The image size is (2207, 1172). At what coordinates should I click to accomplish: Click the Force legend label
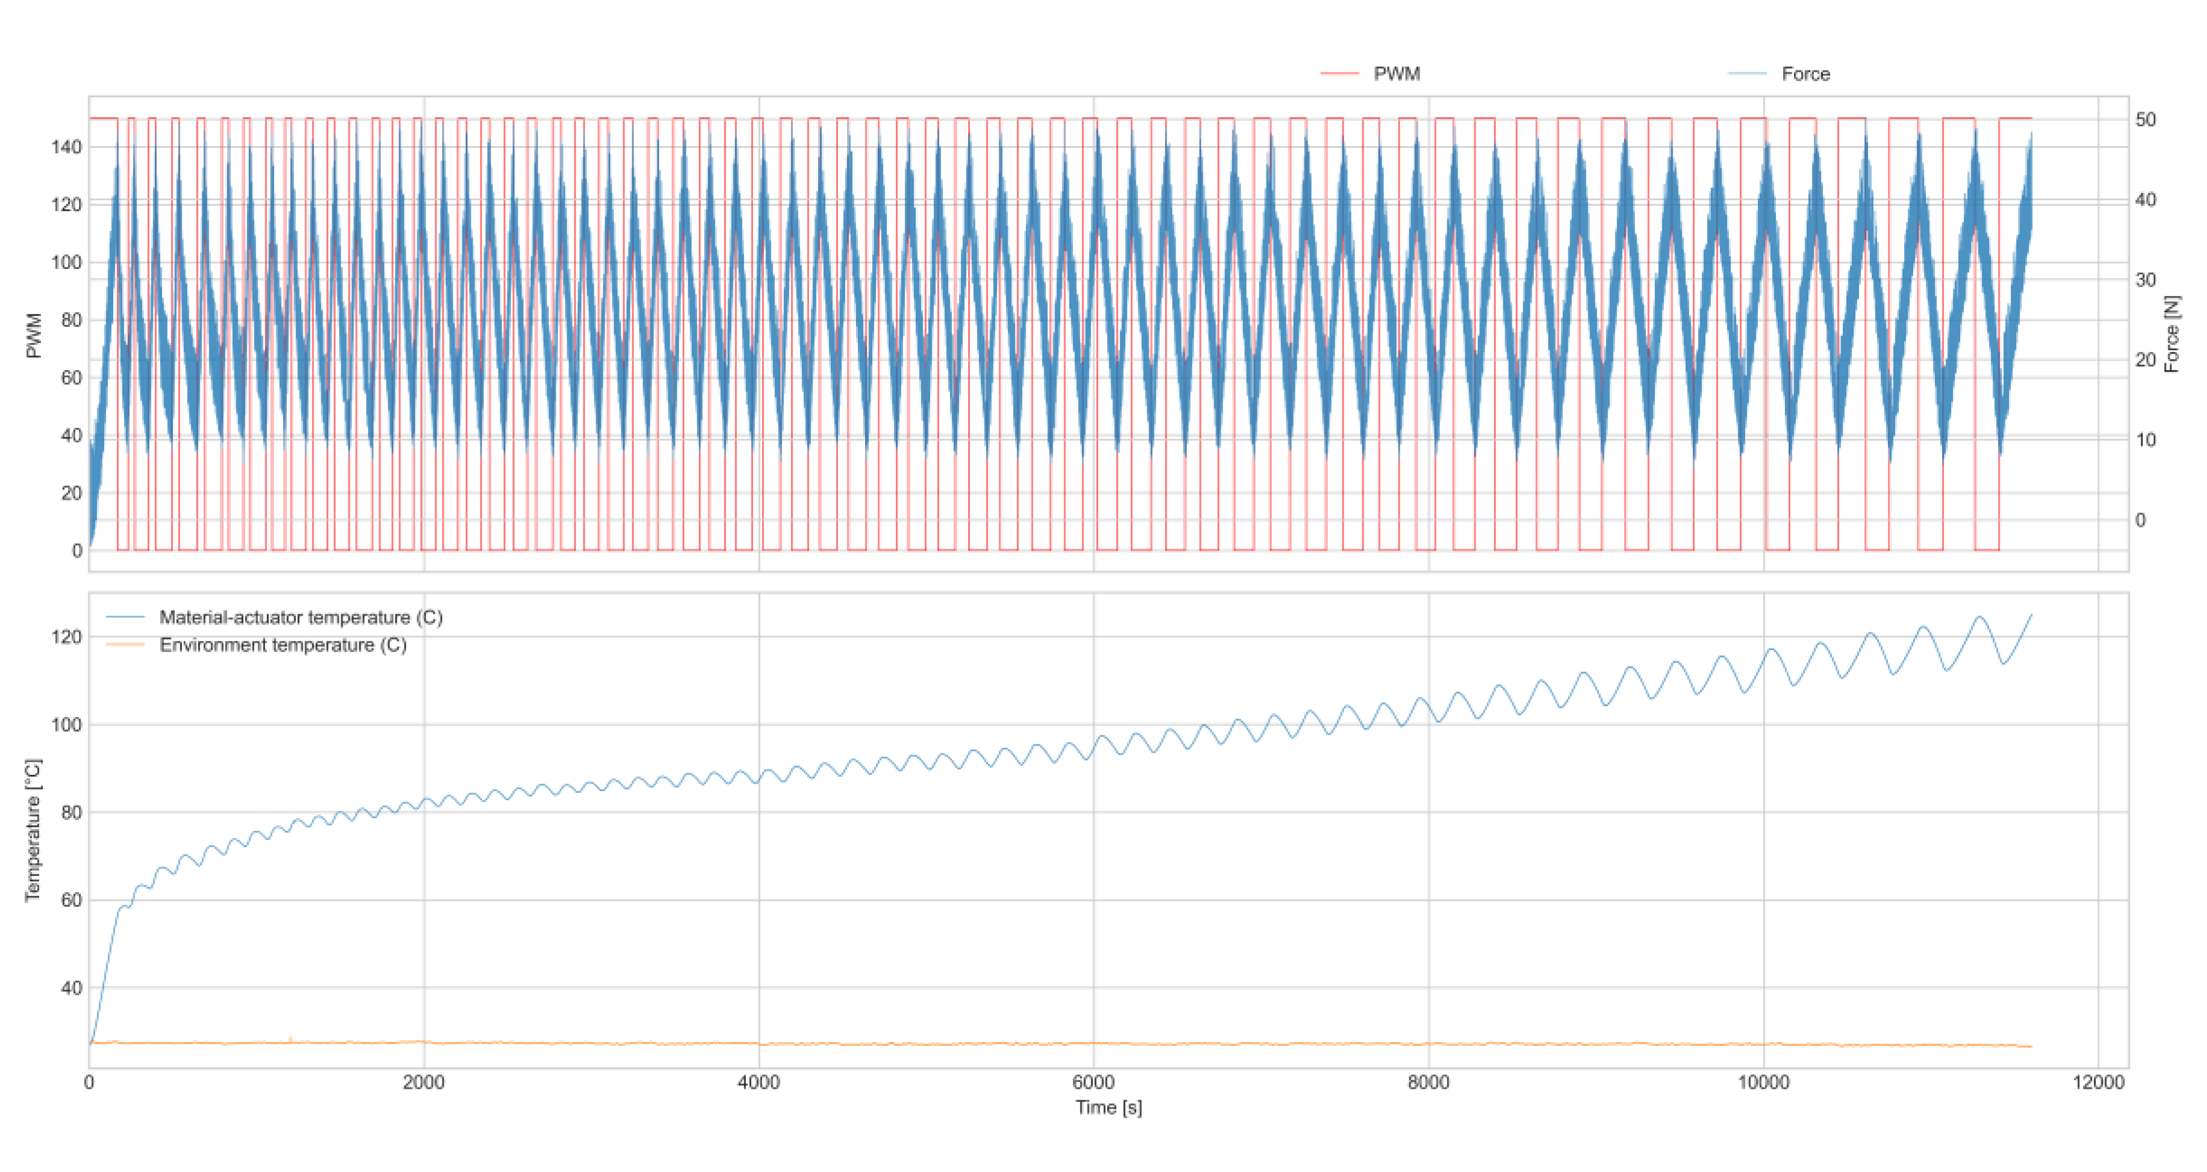(x=1805, y=73)
